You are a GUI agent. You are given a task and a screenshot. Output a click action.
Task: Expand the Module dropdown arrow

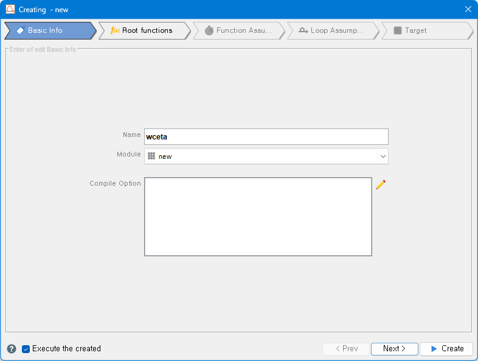click(383, 156)
